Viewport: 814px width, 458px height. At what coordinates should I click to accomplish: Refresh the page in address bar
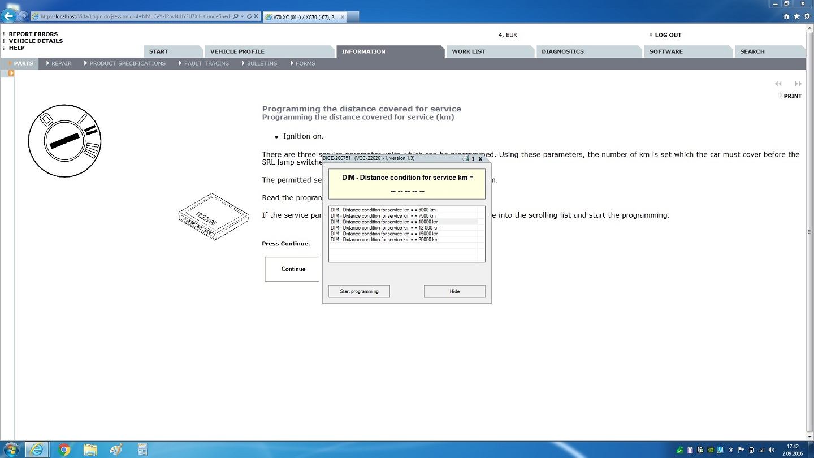pos(249,16)
